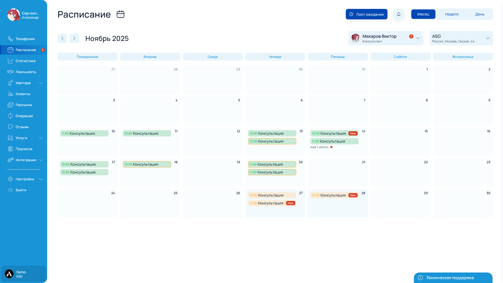Click the calendar icon beside the Расписание title

tap(120, 14)
